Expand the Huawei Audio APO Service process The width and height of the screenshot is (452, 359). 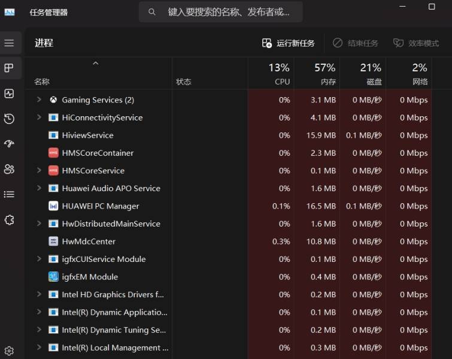tap(39, 188)
